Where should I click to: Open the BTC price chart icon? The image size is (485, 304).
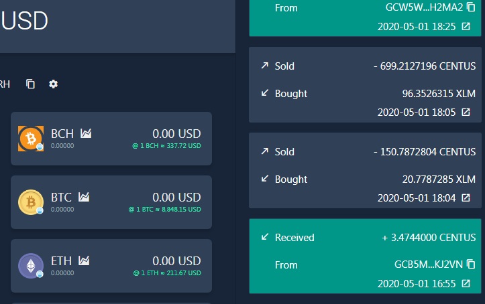tap(84, 198)
